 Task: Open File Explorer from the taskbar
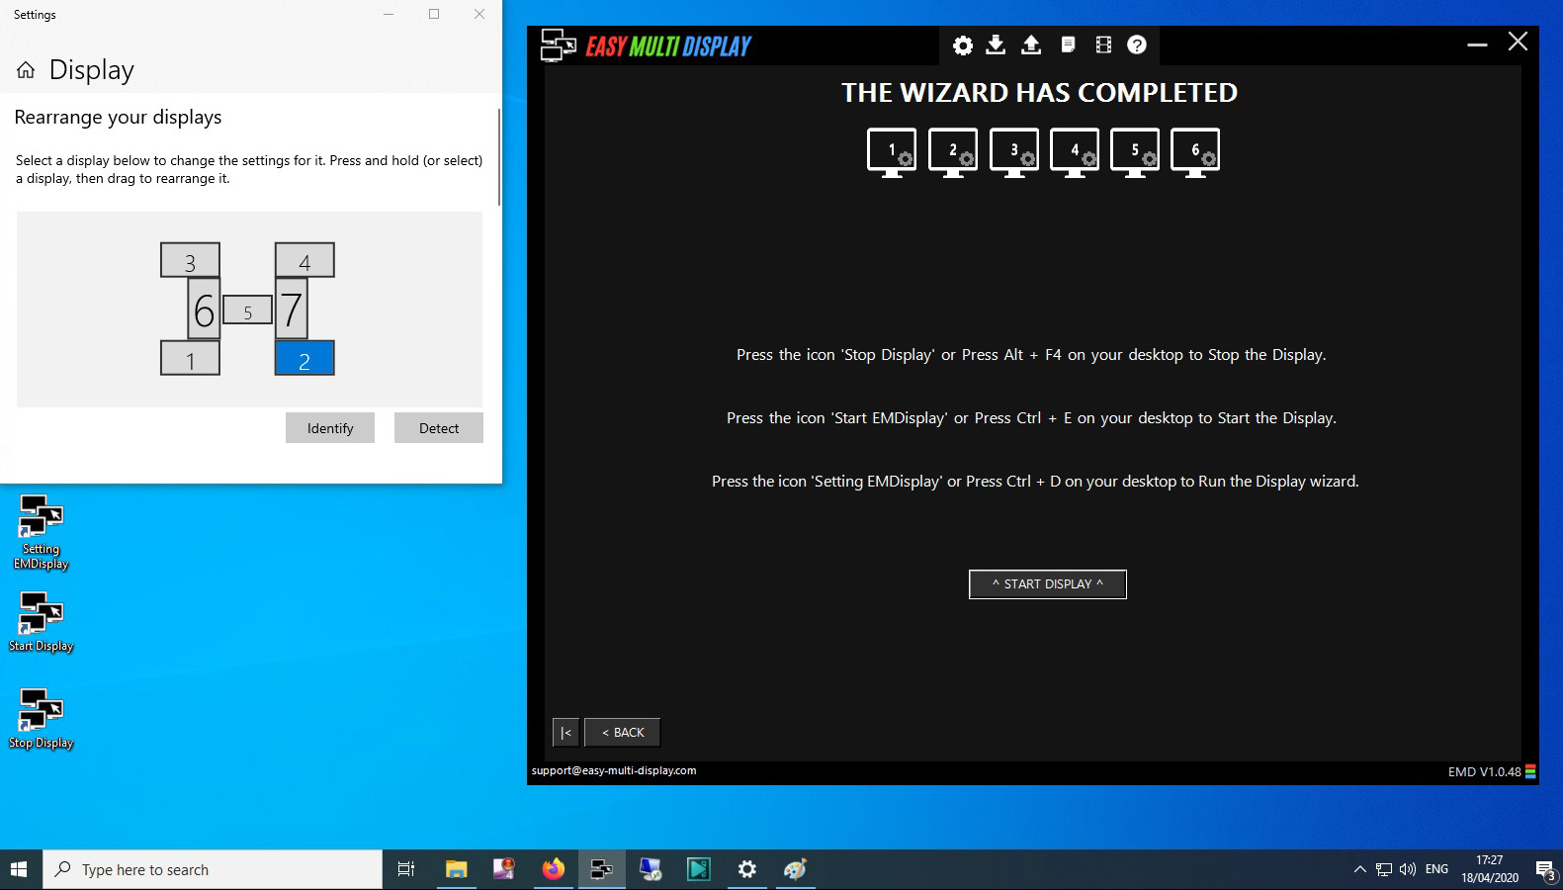click(456, 869)
